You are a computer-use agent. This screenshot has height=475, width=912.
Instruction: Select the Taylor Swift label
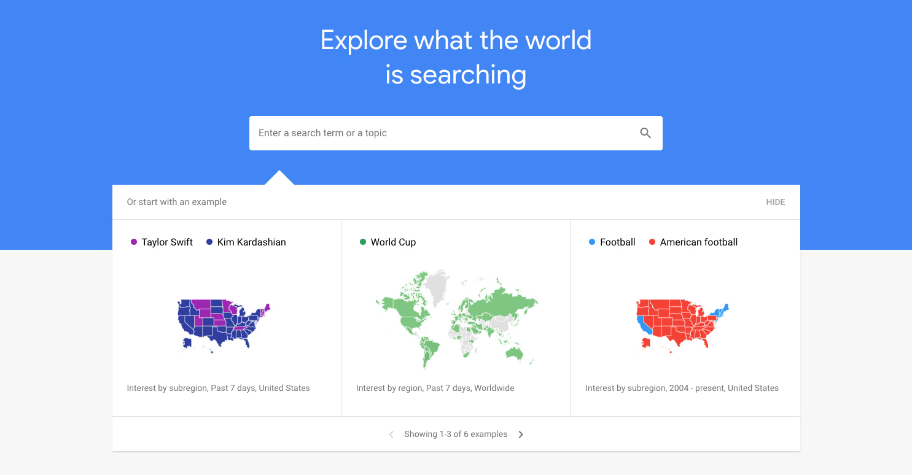pos(167,242)
